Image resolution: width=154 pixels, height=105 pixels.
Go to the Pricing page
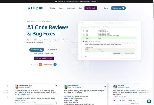click(61, 8)
